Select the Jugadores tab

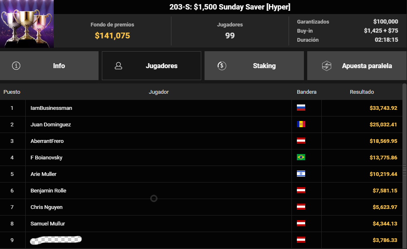point(152,66)
